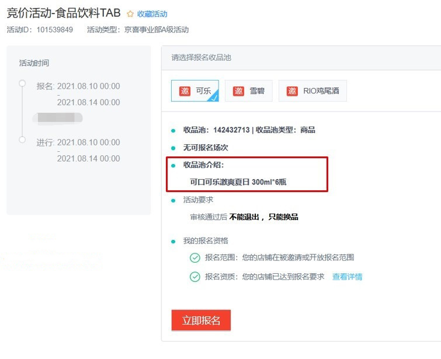Click the green check icon beside 报名范围
The width and height of the screenshot is (441, 359).
pos(195,257)
